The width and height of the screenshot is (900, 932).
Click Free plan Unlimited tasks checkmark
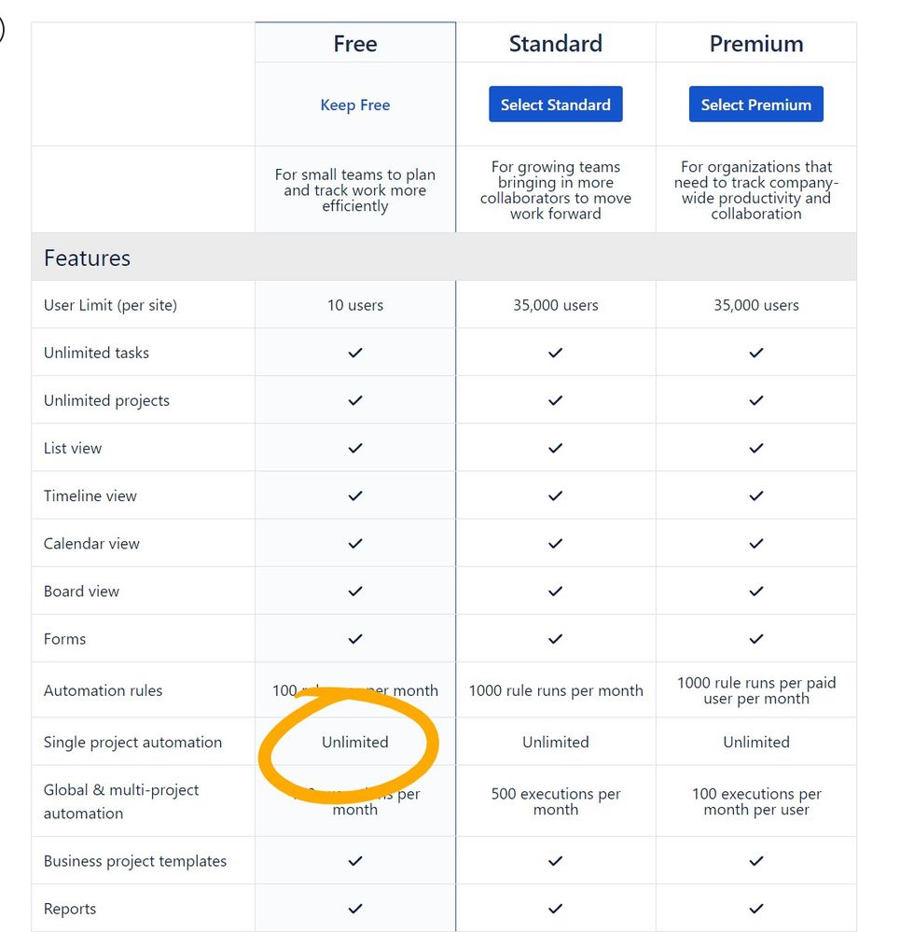[355, 353]
